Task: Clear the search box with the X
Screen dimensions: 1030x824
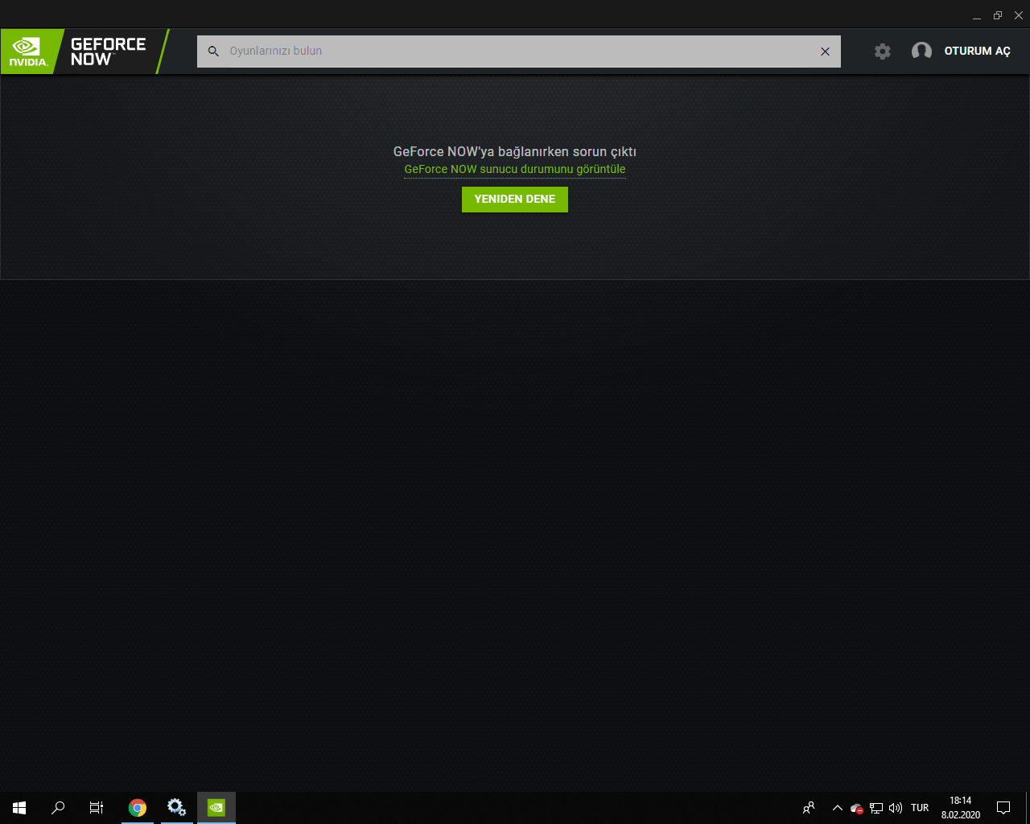Action: click(824, 51)
